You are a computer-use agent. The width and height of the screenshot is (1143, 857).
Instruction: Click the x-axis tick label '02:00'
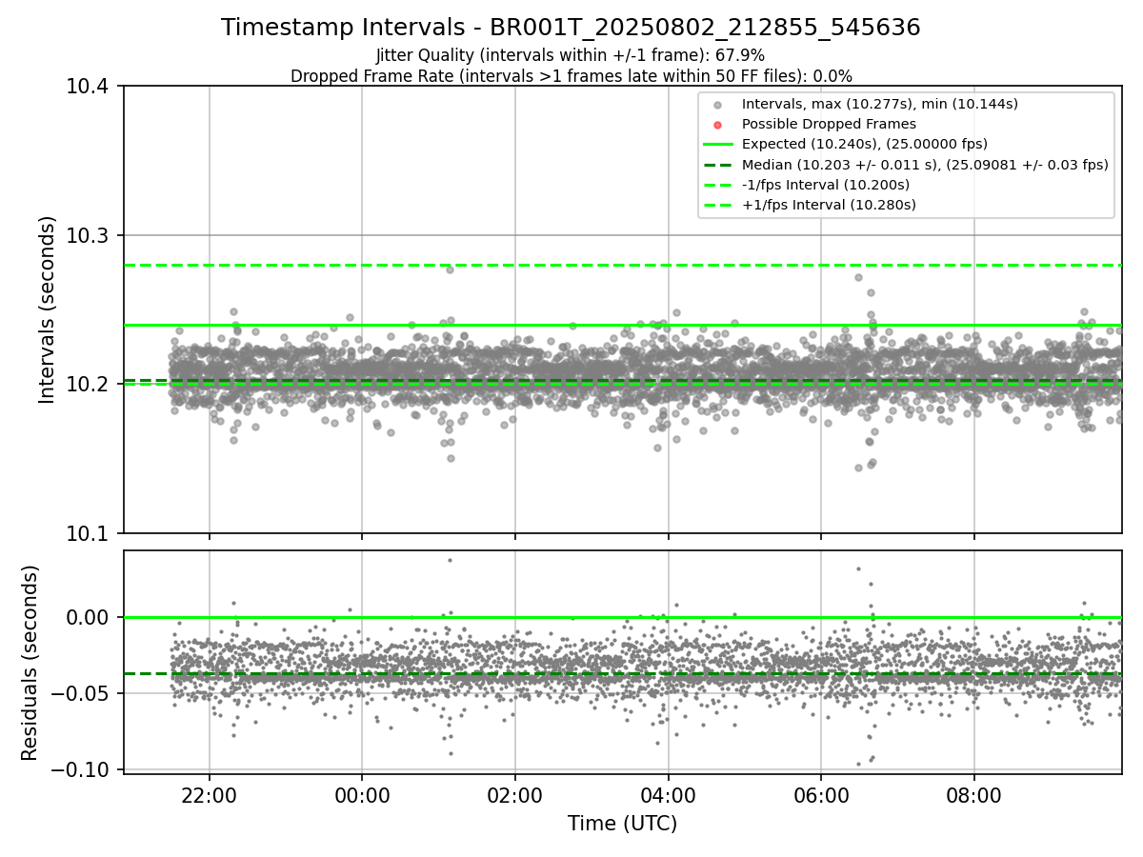[515, 795]
